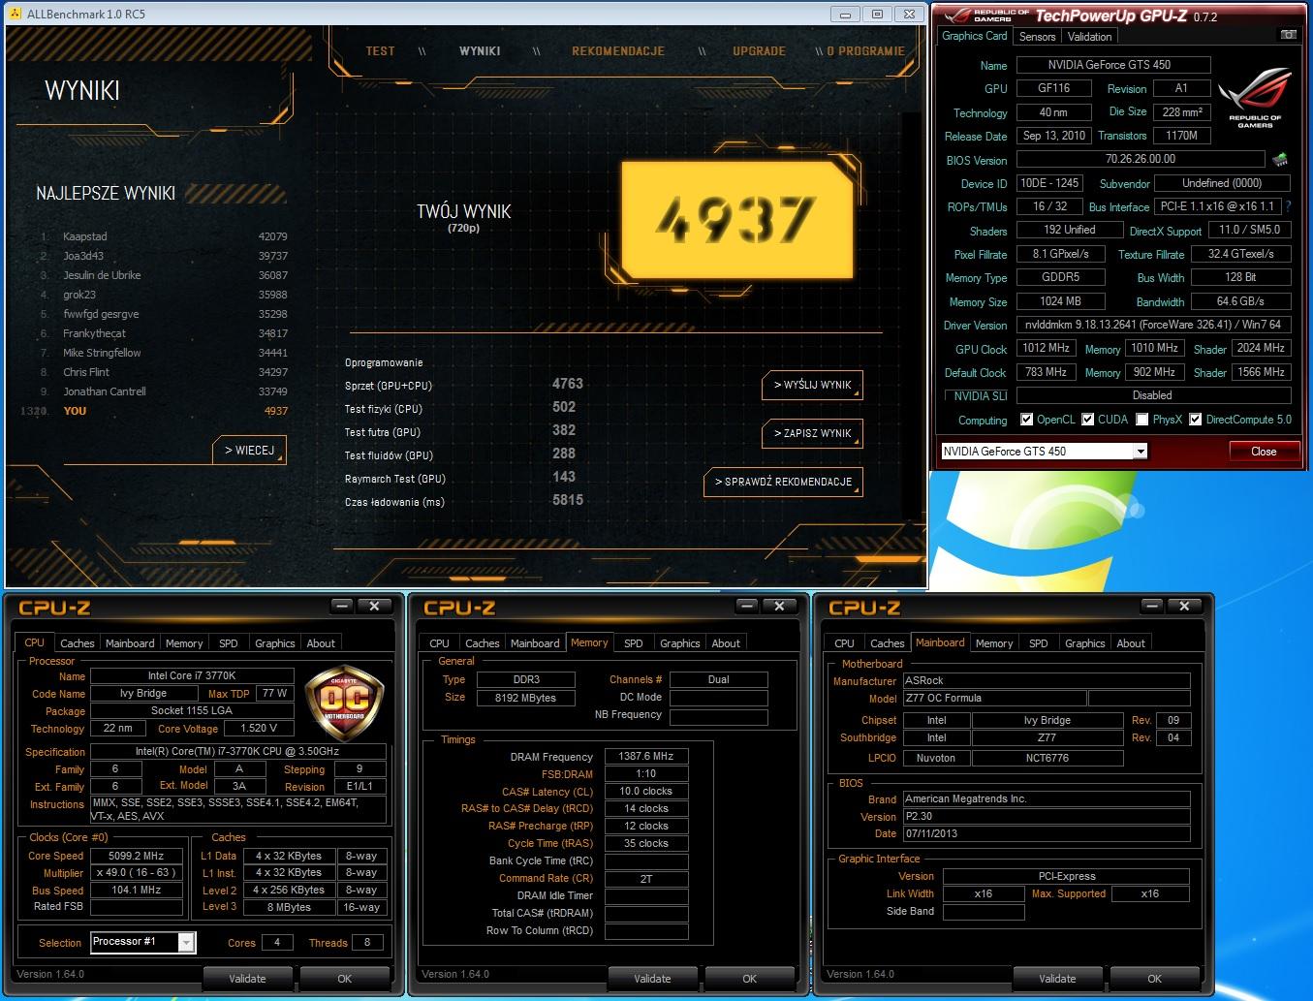Image resolution: width=1313 pixels, height=1001 pixels.
Task: Open the NVIDIA GeForce GTS 450 dropdown
Action: (x=1141, y=452)
